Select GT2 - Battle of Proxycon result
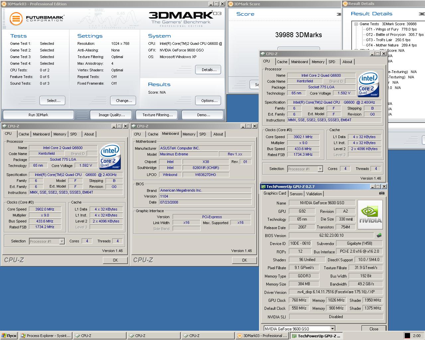The image size is (425, 340). tap(395, 35)
